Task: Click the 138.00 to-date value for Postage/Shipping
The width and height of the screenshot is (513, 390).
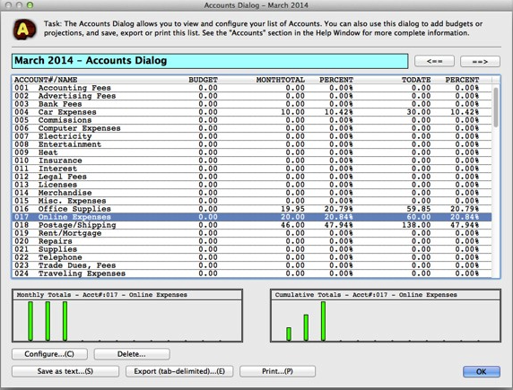Action: click(416, 225)
